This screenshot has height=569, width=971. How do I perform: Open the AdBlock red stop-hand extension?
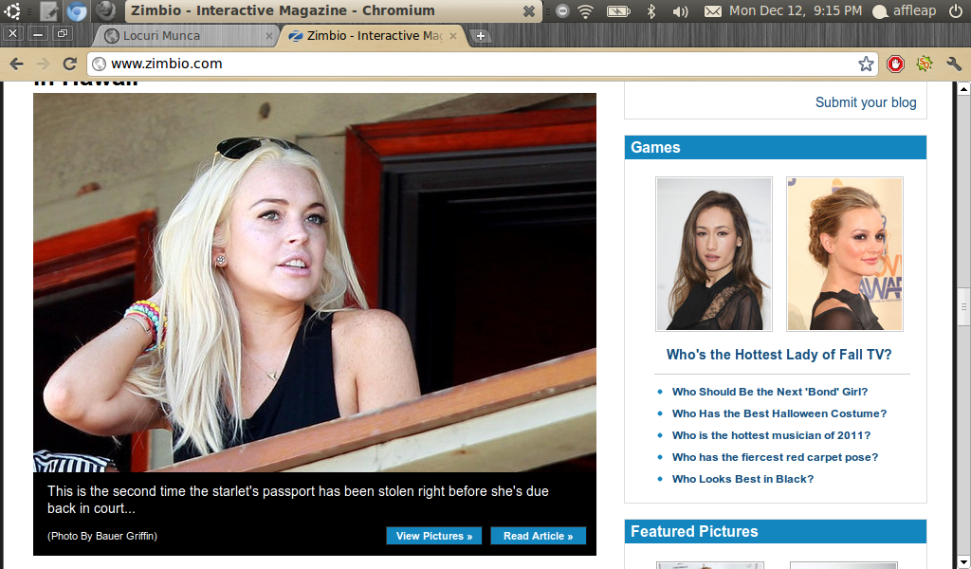tap(895, 64)
